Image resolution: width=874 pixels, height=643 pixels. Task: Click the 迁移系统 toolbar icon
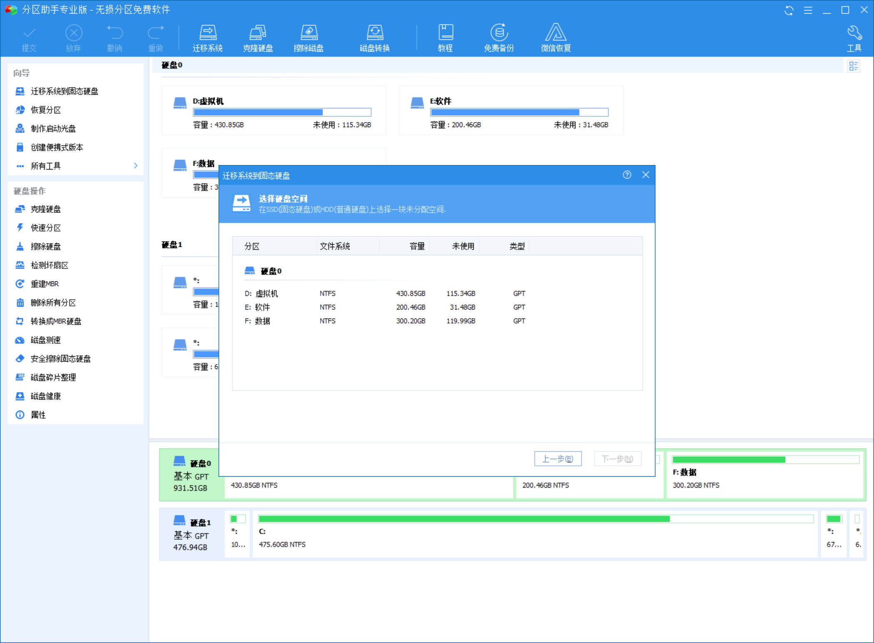coord(207,37)
